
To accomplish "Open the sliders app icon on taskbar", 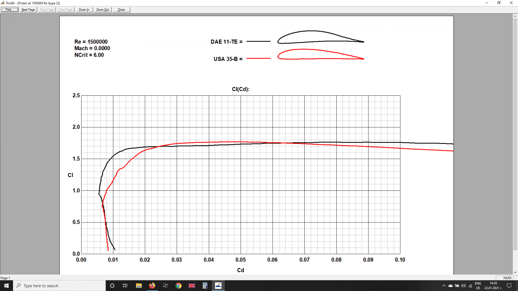I will (165, 286).
